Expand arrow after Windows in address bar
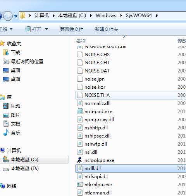This screenshot has height=196, width=186. click(x=121, y=16)
